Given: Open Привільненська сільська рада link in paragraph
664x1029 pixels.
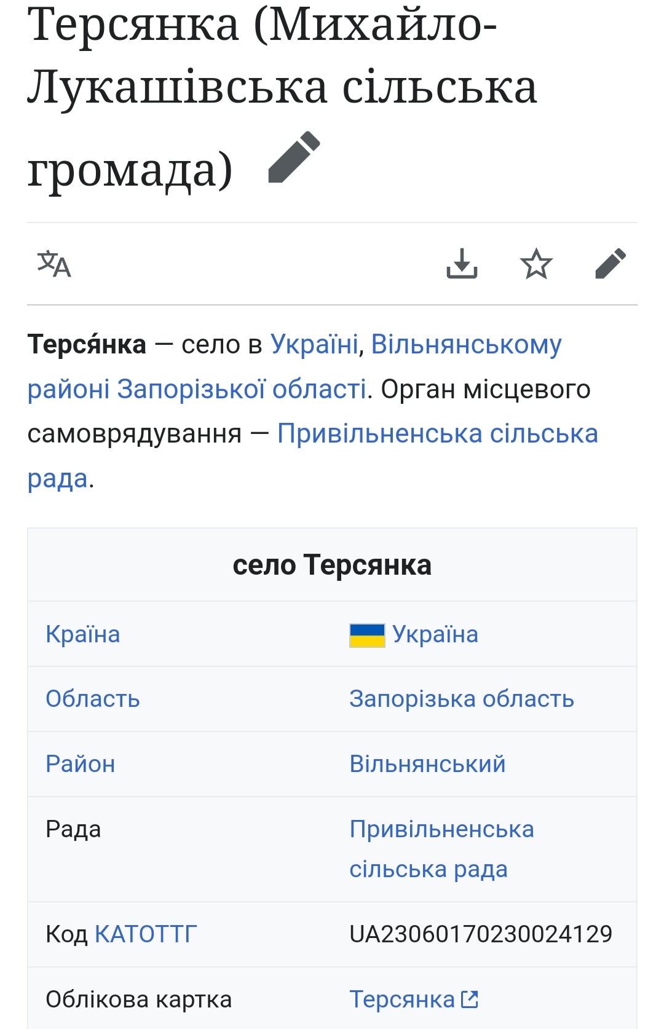Looking at the screenshot, I should pyautogui.click(x=437, y=433).
